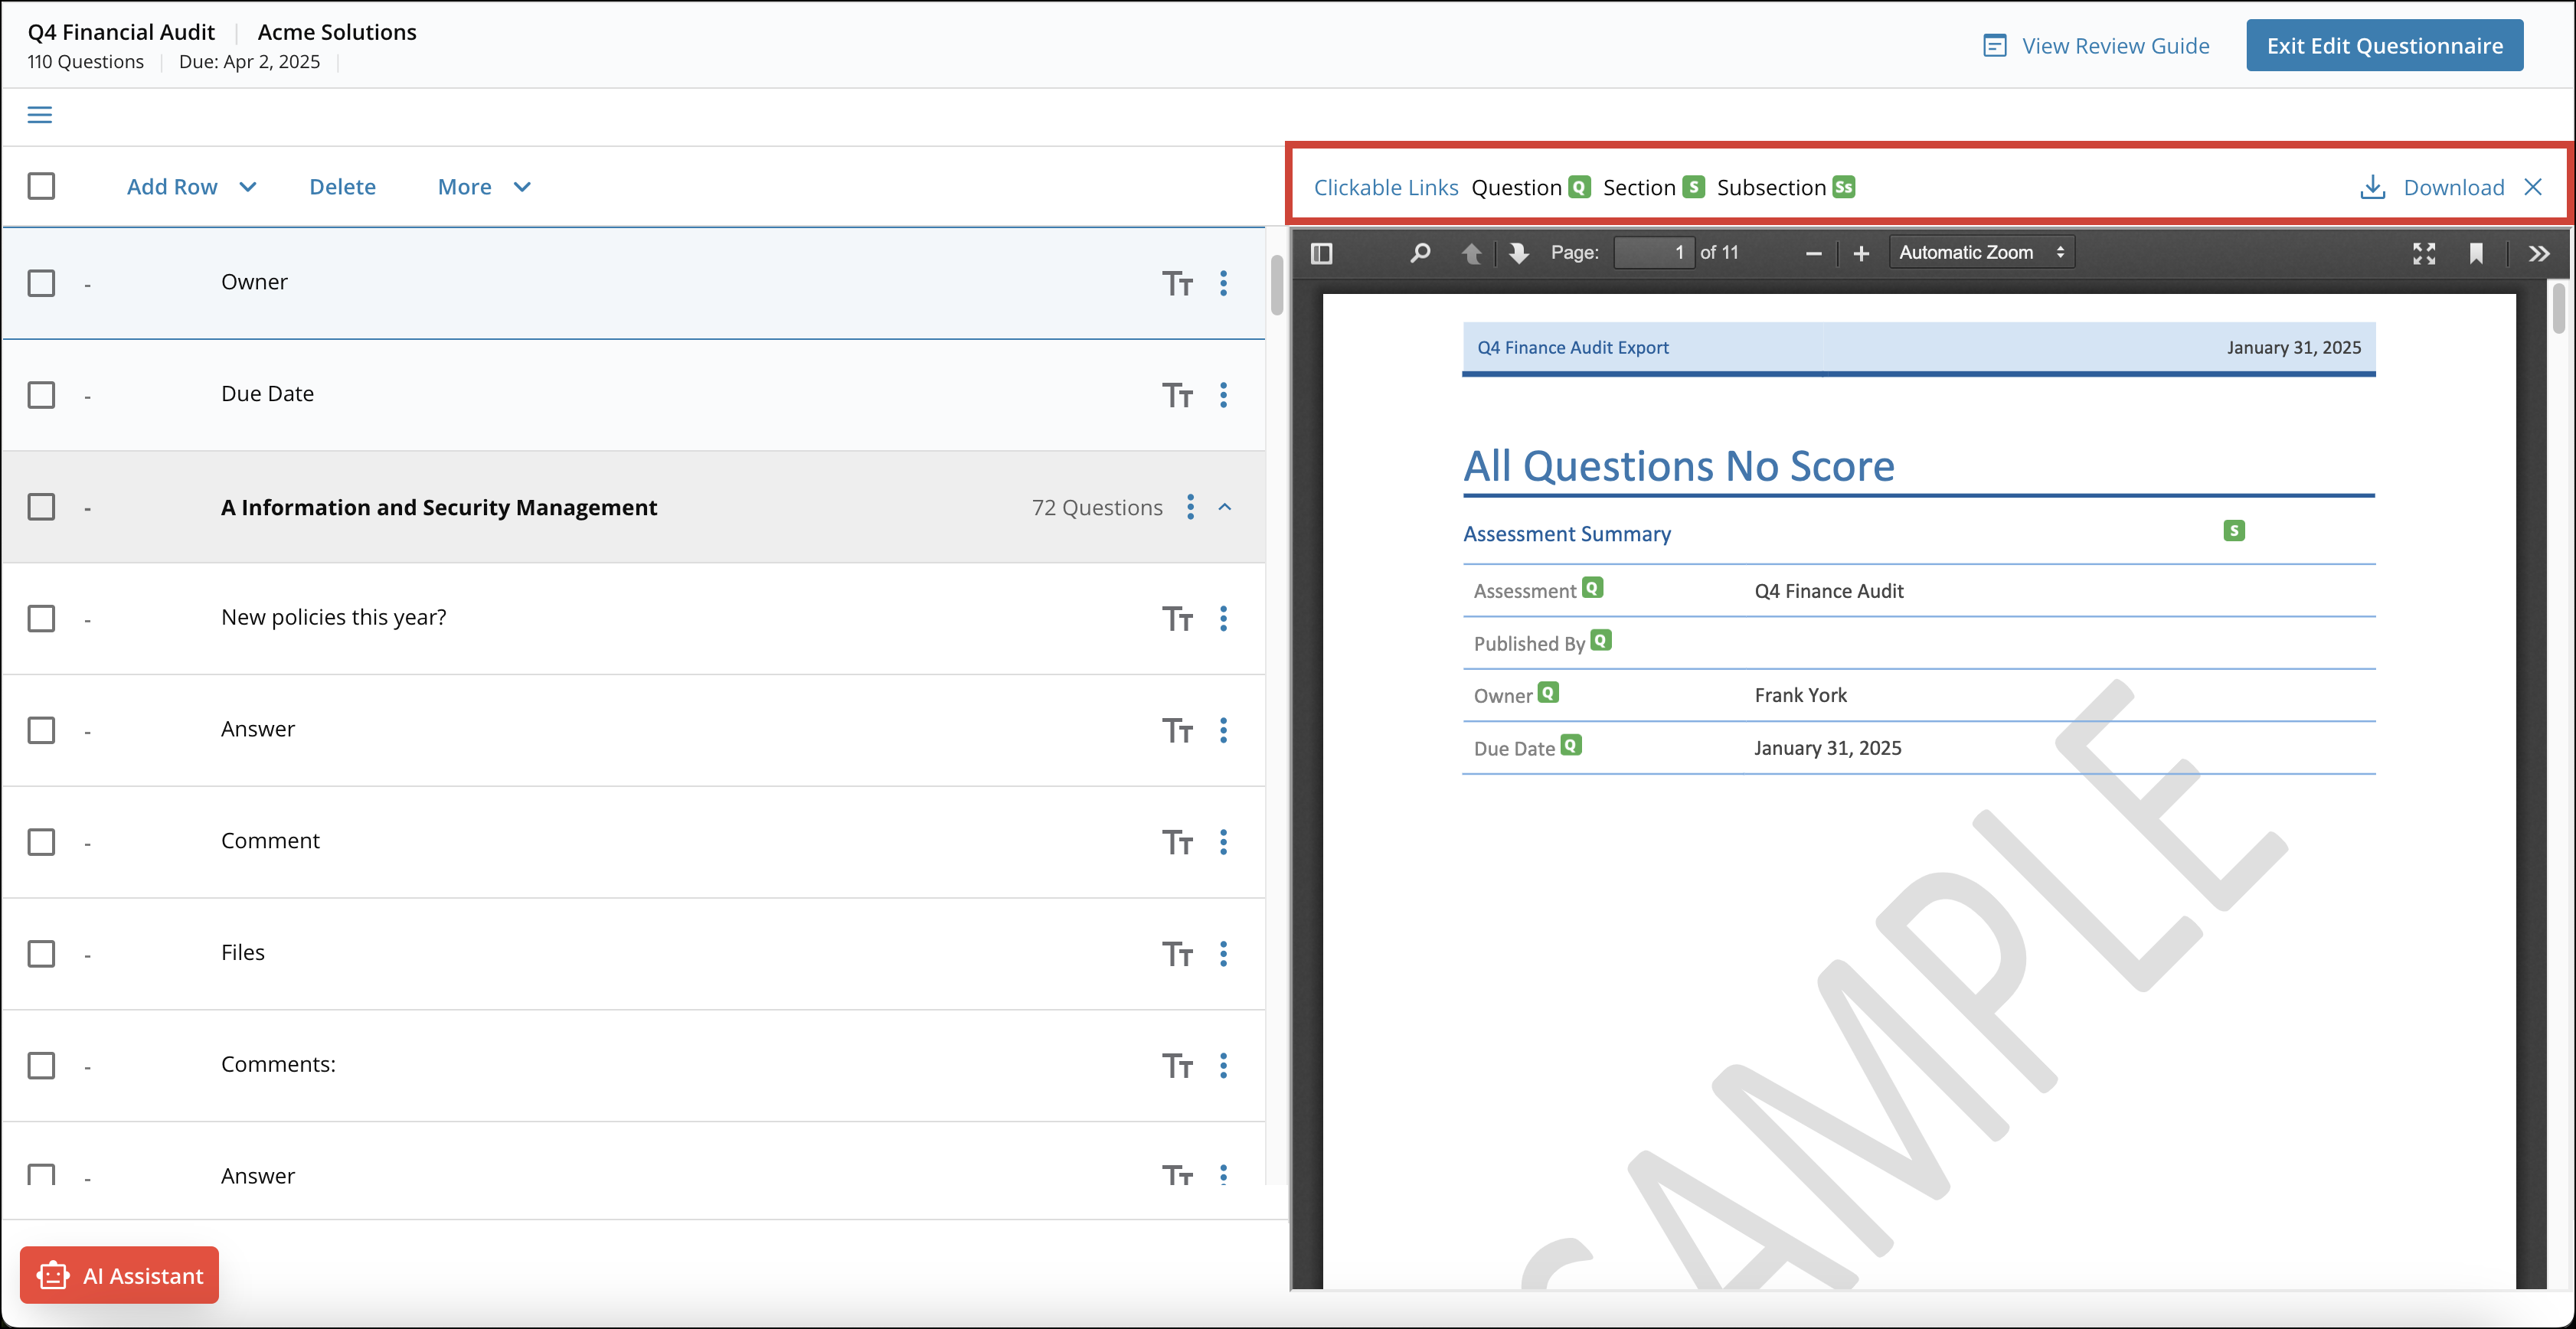Expand more PDF tools with double-arrow icon
Image resolution: width=2576 pixels, height=1329 pixels.
2539,253
